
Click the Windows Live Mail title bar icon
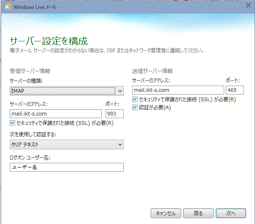pyautogui.click(x=8, y=7)
